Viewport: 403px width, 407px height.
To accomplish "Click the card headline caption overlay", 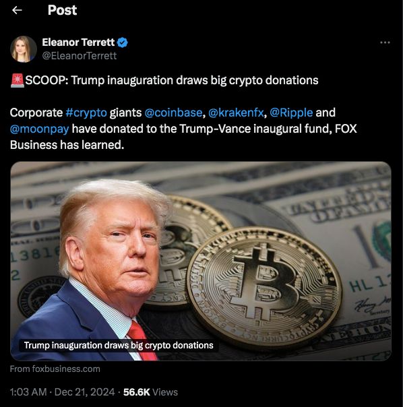I will (119, 346).
